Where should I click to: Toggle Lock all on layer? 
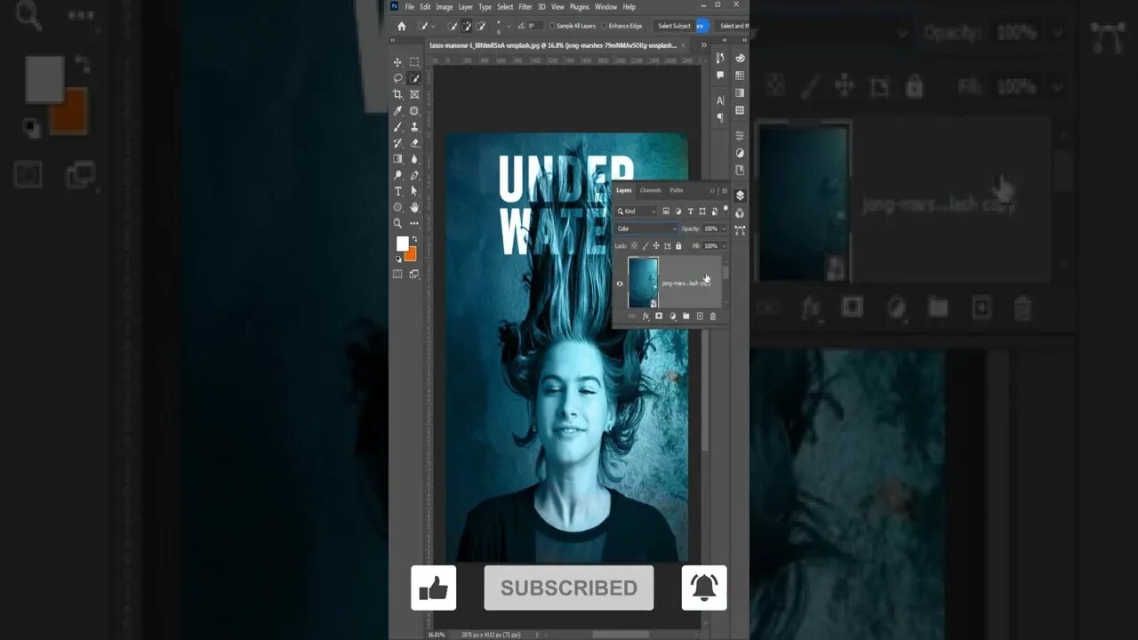(x=678, y=245)
